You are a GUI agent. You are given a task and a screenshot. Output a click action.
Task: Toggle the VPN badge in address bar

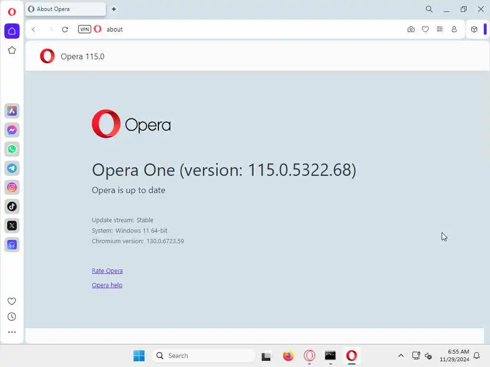coord(84,29)
